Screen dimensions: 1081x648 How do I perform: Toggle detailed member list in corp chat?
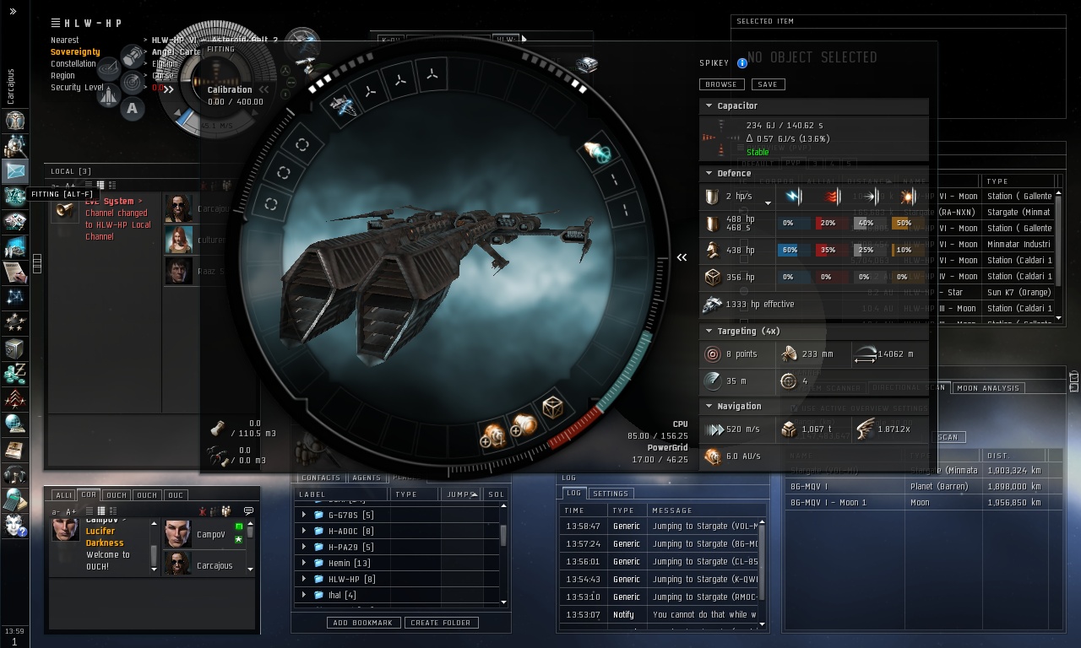[x=112, y=510]
